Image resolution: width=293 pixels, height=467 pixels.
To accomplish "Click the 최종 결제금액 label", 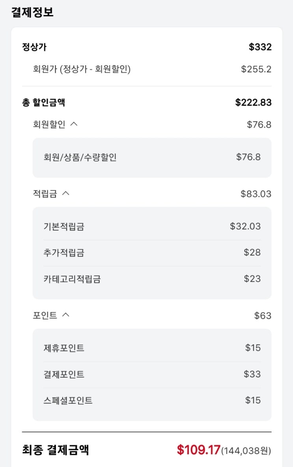I will pyautogui.click(x=55, y=450).
